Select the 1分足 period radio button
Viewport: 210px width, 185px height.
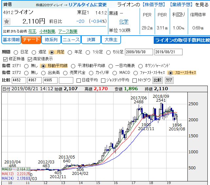[x=88, y=52]
